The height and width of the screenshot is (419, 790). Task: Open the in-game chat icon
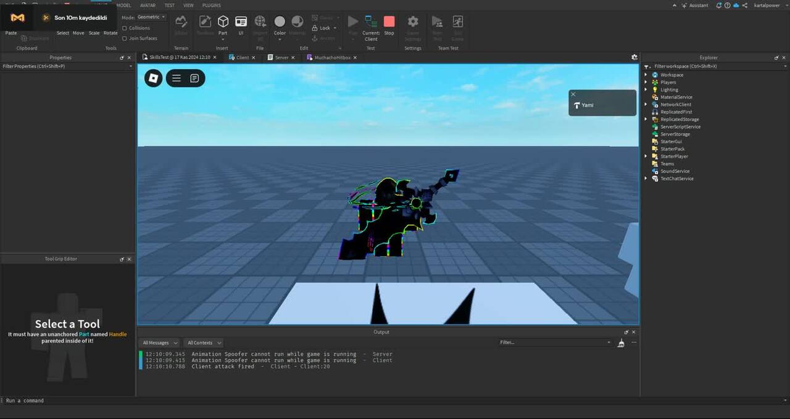[x=194, y=78]
